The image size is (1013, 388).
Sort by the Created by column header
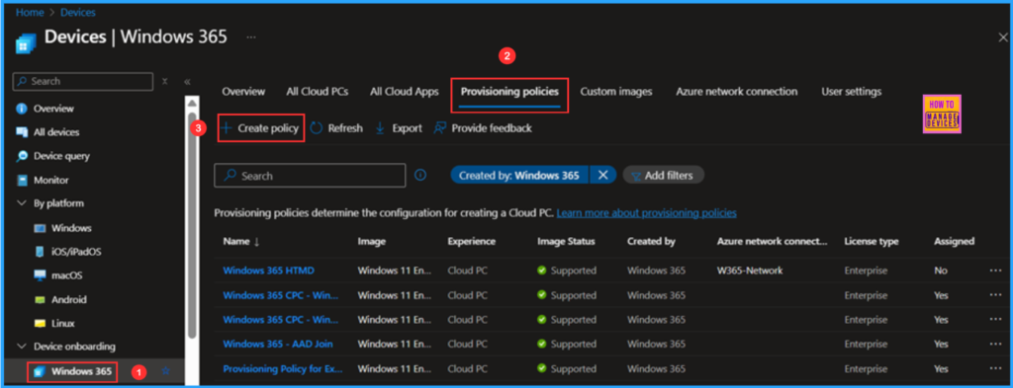(x=651, y=242)
